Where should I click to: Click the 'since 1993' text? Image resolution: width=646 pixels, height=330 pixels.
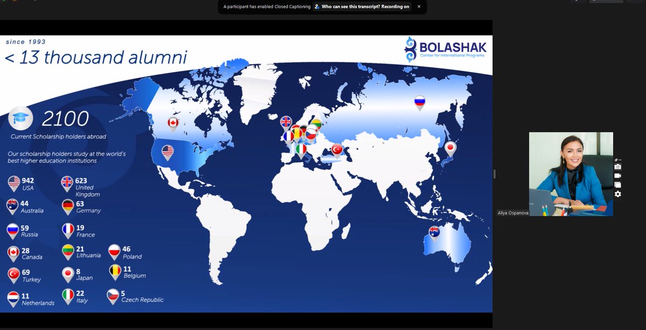(26, 41)
